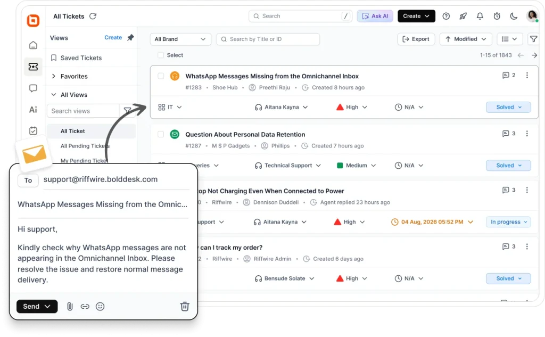Open more options for Not Charging ticket

tap(527, 190)
